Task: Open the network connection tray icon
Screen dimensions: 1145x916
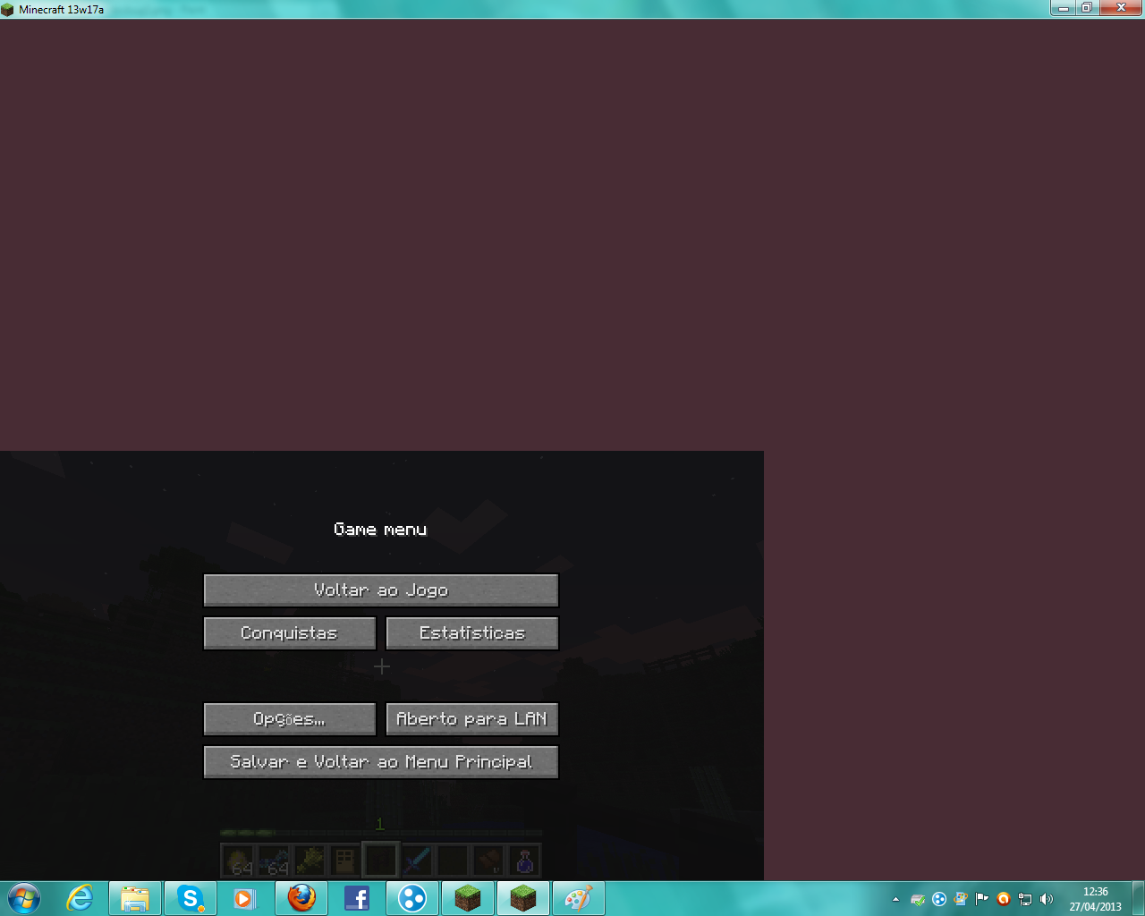Action: [x=1025, y=899]
